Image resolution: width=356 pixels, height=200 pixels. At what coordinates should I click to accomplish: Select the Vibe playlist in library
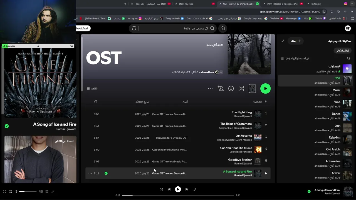tap(315, 104)
